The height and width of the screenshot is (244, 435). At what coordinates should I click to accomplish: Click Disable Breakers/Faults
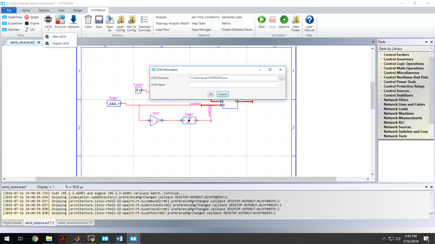tap(237, 29)
